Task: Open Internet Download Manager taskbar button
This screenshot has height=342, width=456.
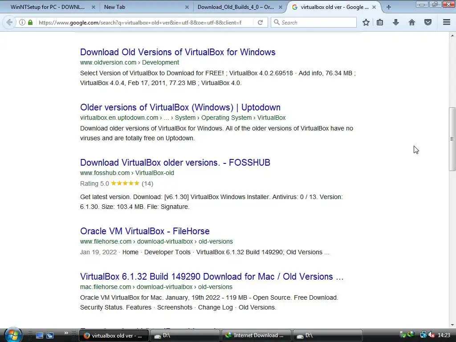Action: [256, 336]
